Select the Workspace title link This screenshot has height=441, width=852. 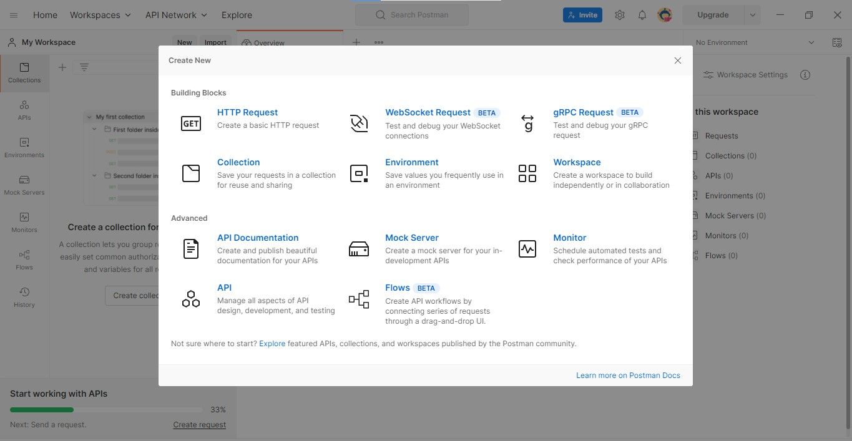tap(577, 162)
